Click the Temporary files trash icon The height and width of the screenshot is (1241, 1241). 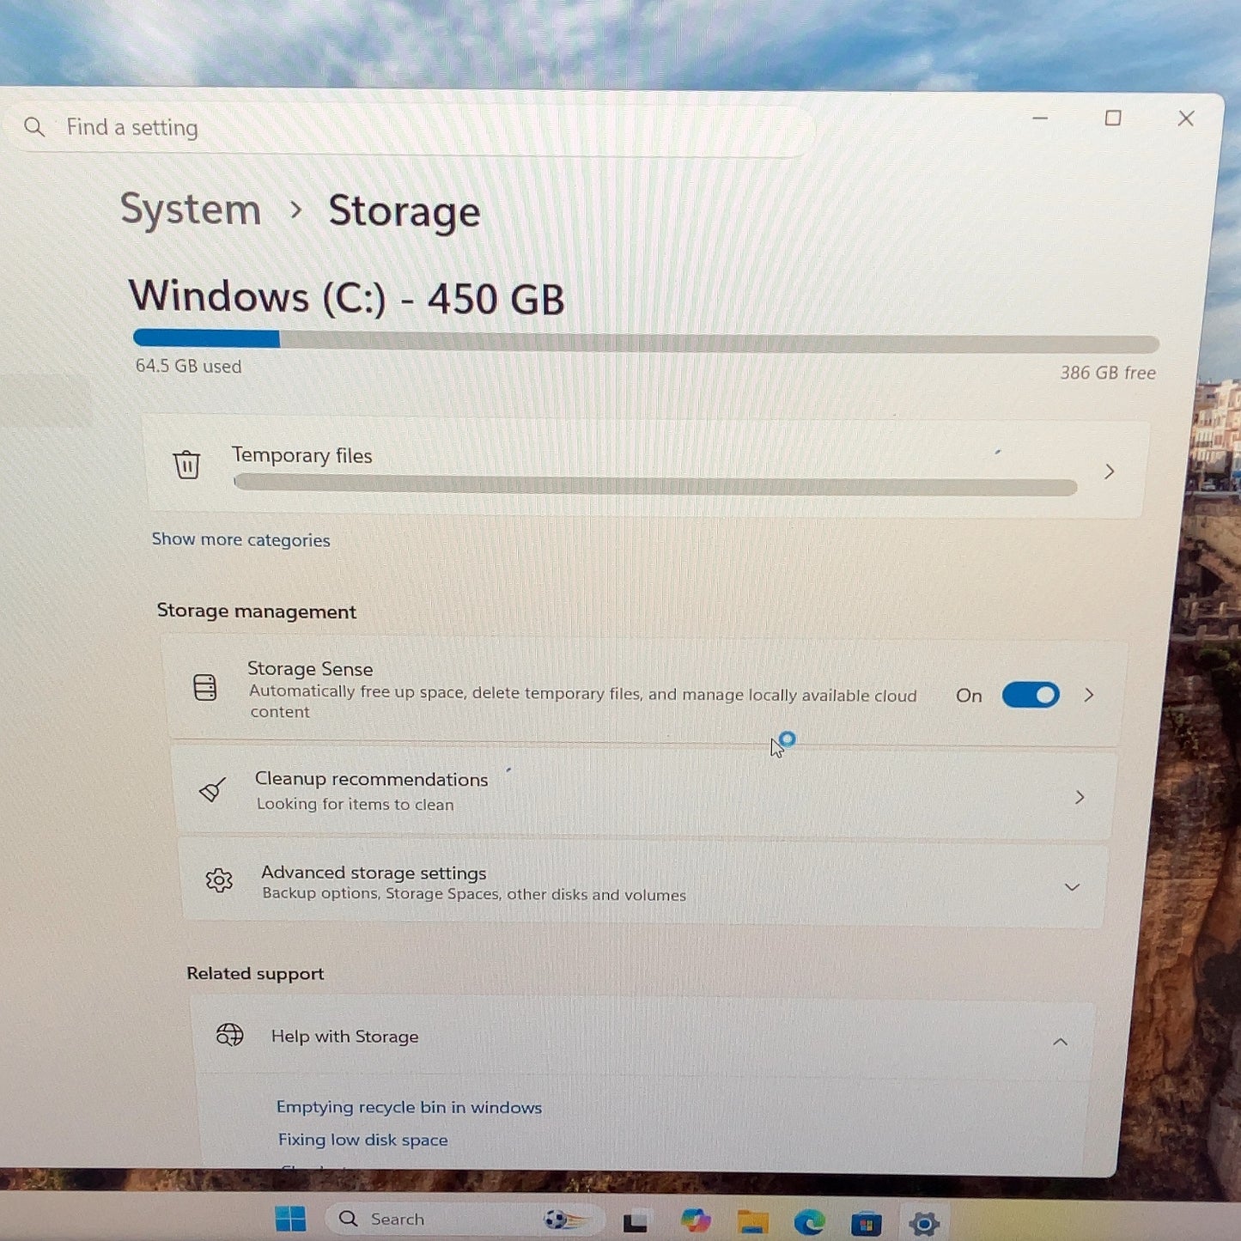(186, 465)
